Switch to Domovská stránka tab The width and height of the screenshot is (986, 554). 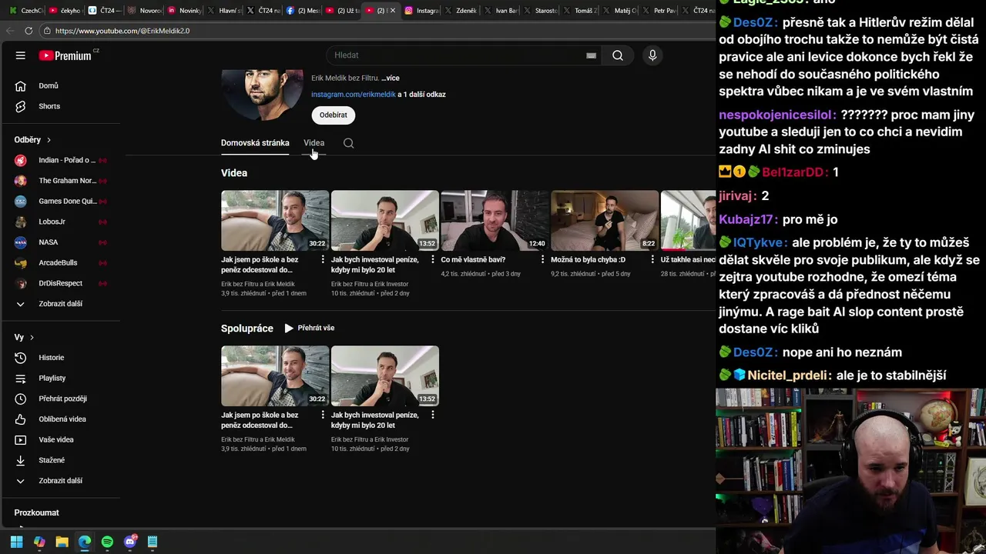pyautogui.click(x=255, y=143)
